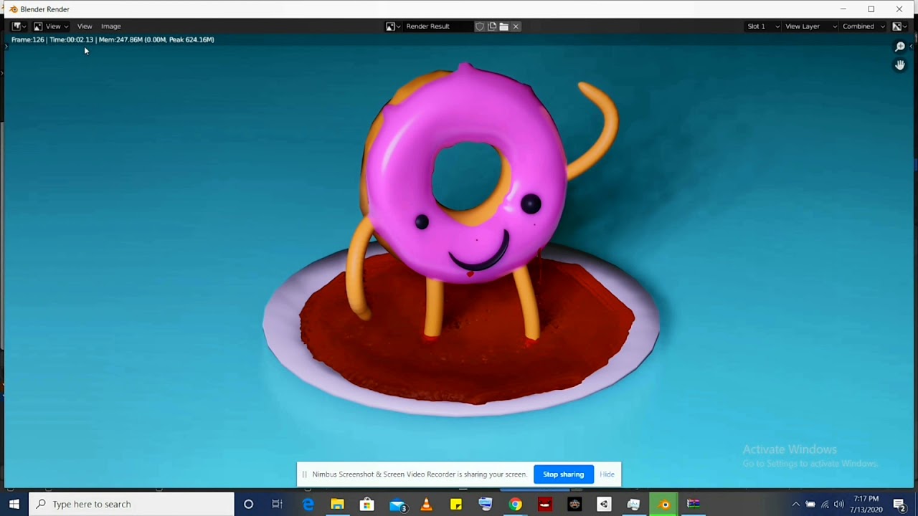Open File Explorer from the taskbar
This screenshot has height=516, width=918.
tap(337, 504)
